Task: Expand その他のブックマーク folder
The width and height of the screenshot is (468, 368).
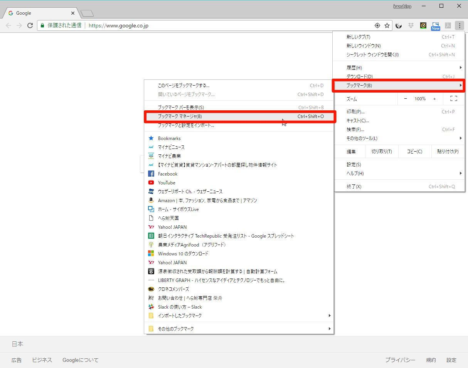Action: point(239,329)
